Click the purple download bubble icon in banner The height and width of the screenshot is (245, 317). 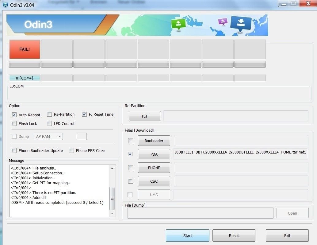click(x=223, y=21)
